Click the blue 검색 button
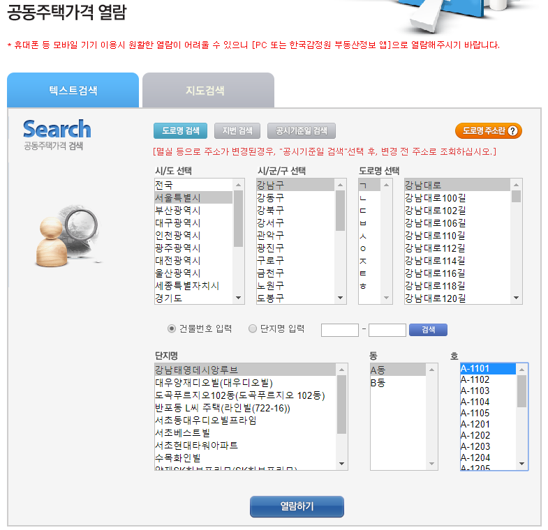Image resolution: width=548 pixels, height=530 pixels. tap(428, 330)
